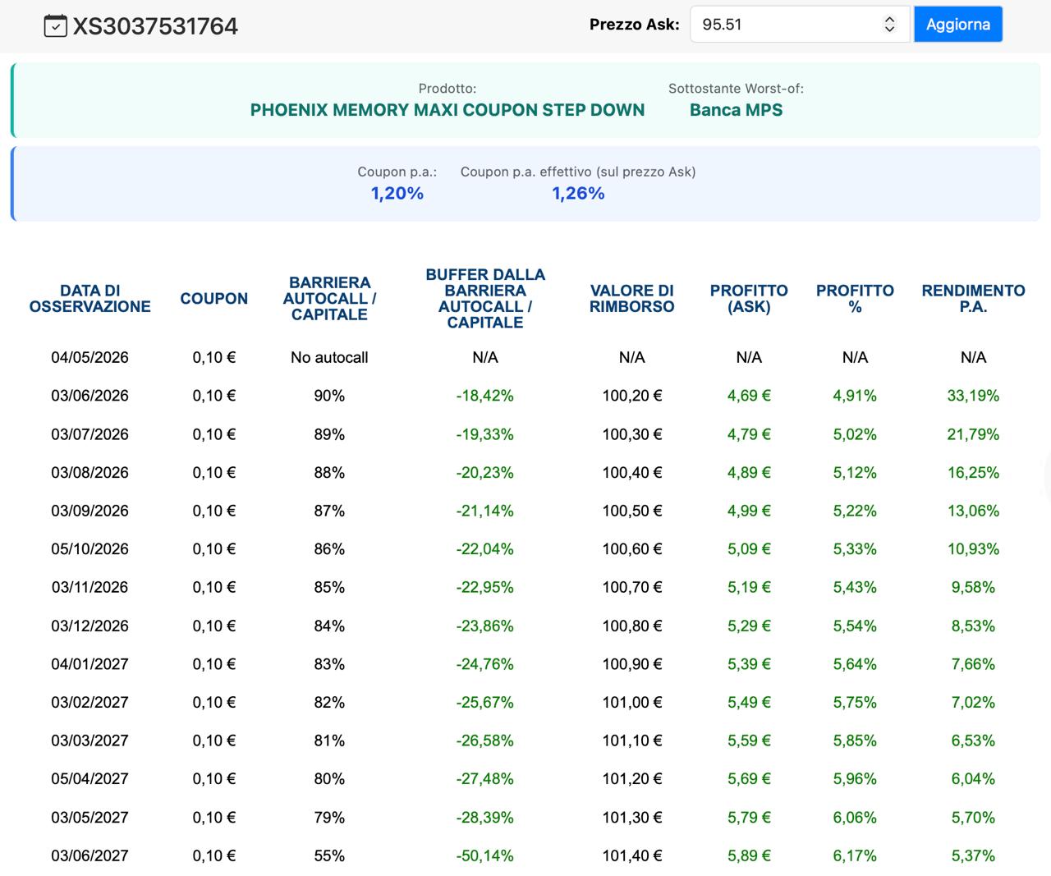Increase Prezzo Ask with the up arrow
1051x876 pixels.
point(889,20)
